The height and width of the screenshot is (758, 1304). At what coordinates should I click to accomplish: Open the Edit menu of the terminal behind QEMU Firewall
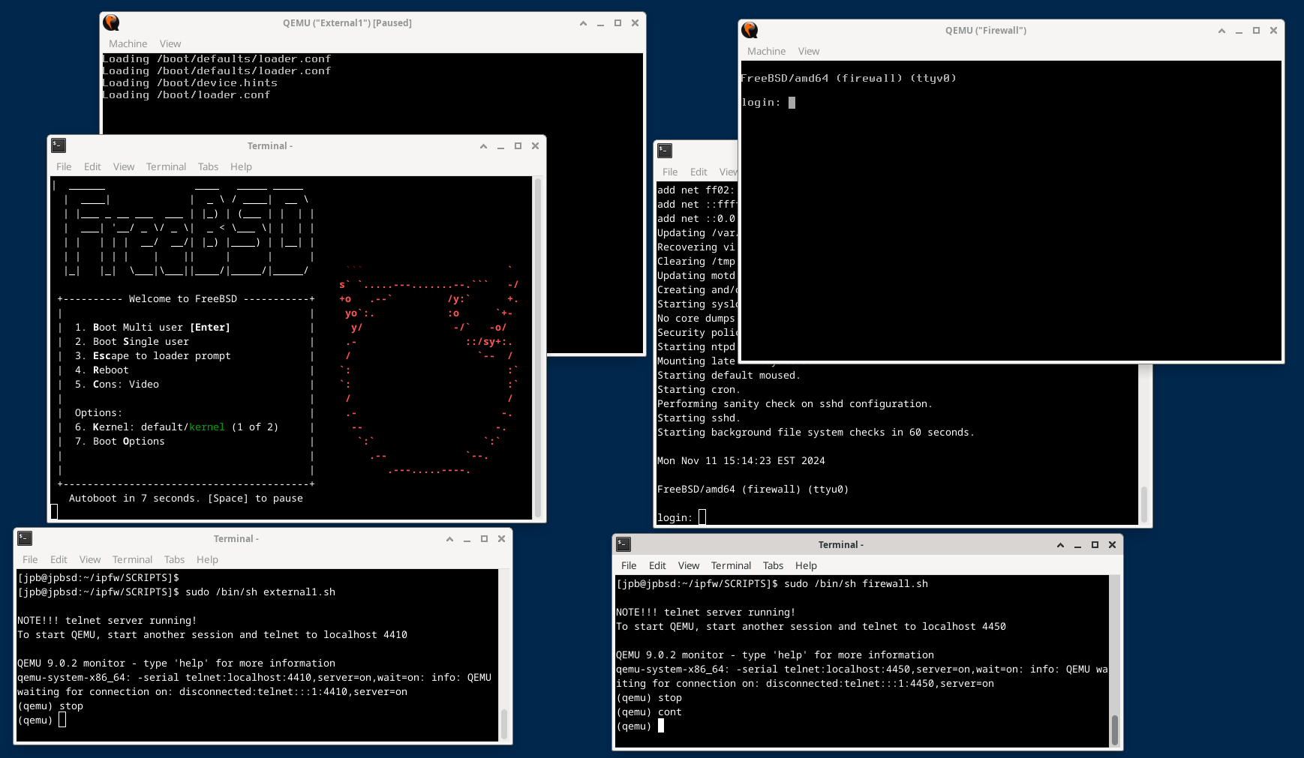699,172
